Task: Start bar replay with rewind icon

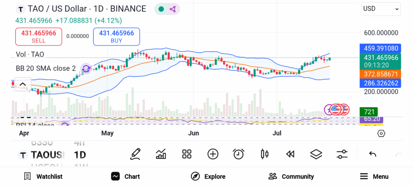Action: point(290,154)
